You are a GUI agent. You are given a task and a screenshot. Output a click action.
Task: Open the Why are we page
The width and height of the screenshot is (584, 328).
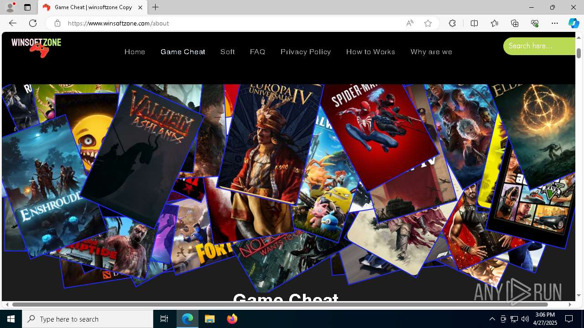click(431, 52)
